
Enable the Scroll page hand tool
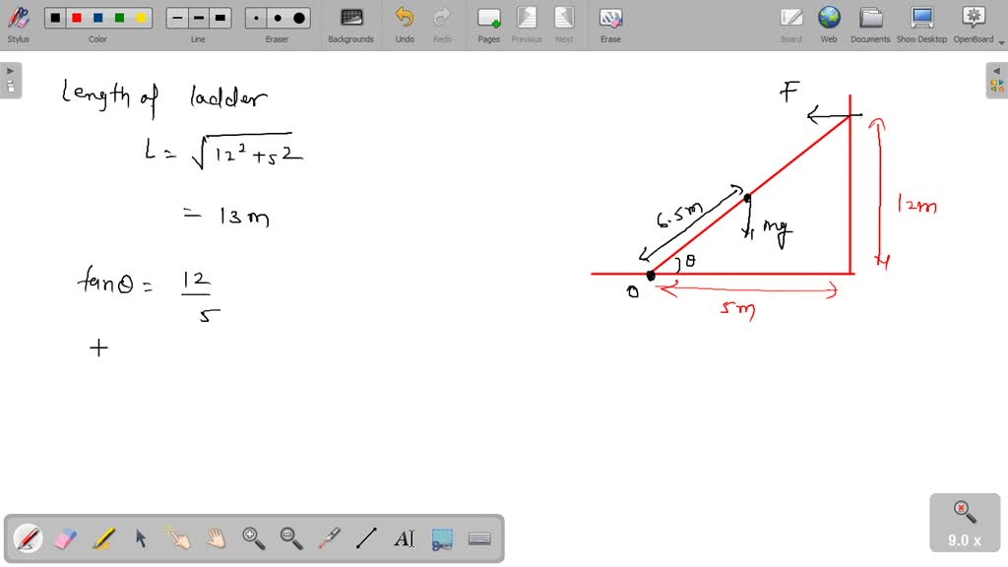(x=215, y=537)
